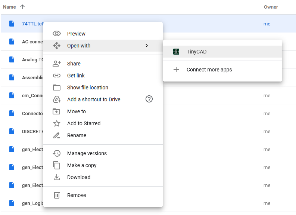Screen dimensions: 296x215
Task: Toggle Name column sort direction arrow
Action: point(22,7)
